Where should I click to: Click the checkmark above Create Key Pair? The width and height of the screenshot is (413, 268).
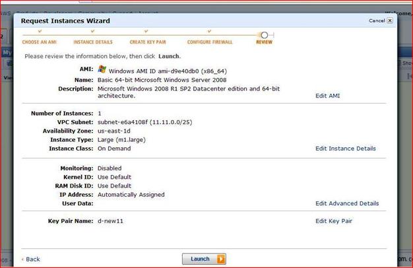tap(146, 32)
